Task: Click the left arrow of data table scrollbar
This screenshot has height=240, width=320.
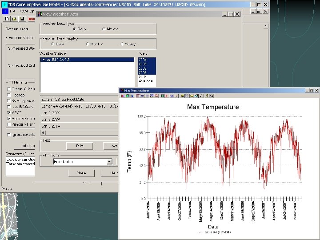Action: 43,133
